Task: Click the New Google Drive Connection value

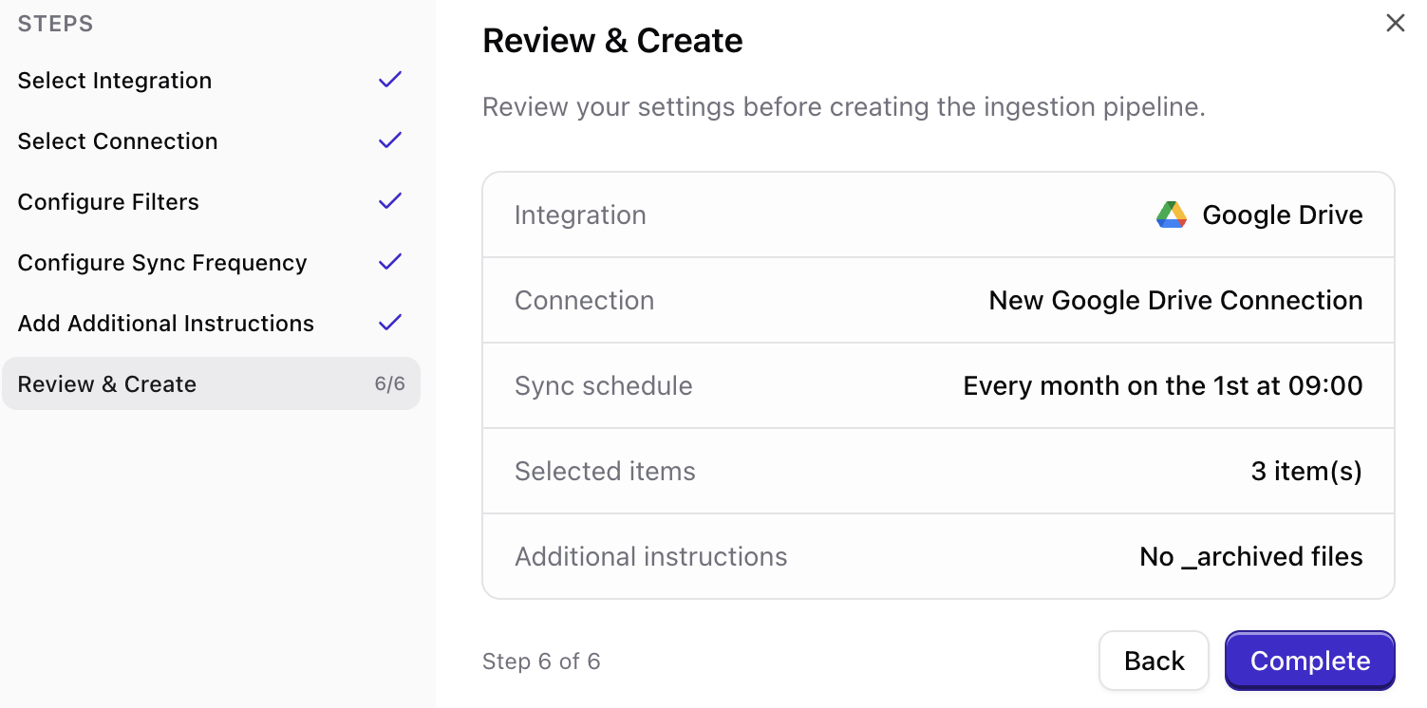Action: 1175,300
